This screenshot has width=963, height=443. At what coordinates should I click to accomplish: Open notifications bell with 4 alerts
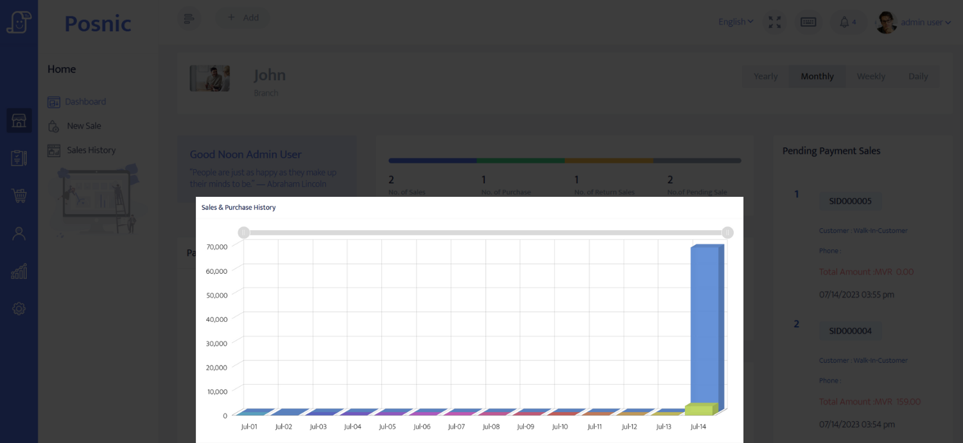click(x=847, y=22)
